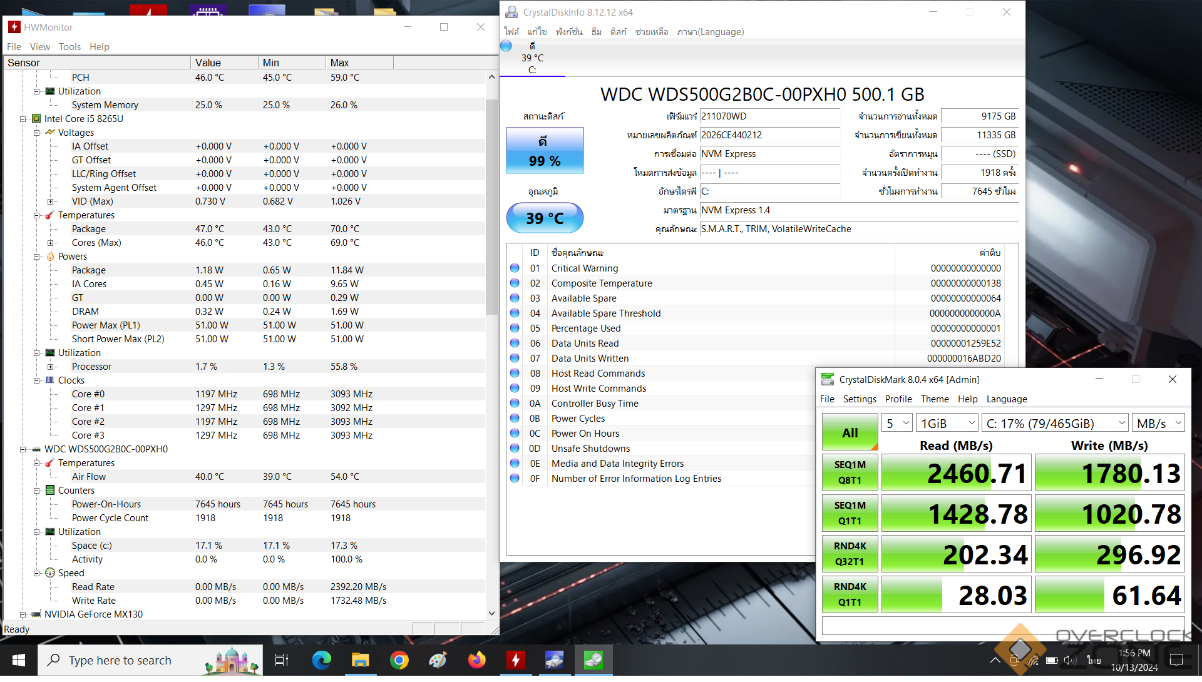
Task: Click the Chrome taskbar icon
Action: [x=399, y=660]
